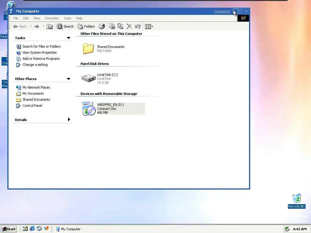Open Control Panel link
Image resolution: width=311 pixels, height=233 pixels.
click(x=32, y=106)
